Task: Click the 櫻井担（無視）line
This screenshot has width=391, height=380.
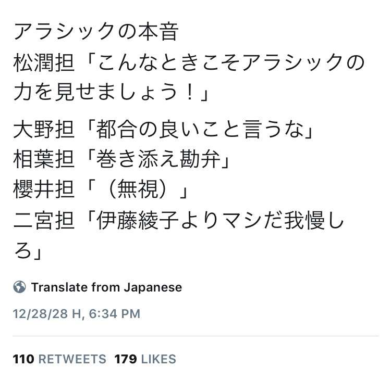Action: 100,189
